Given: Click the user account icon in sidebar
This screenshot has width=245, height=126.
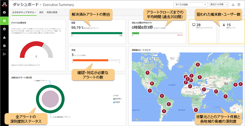Looking at the screenshot, I should [x=4, y=13].
